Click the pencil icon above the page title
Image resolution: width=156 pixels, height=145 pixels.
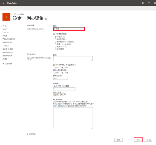(x=15, y=14)
